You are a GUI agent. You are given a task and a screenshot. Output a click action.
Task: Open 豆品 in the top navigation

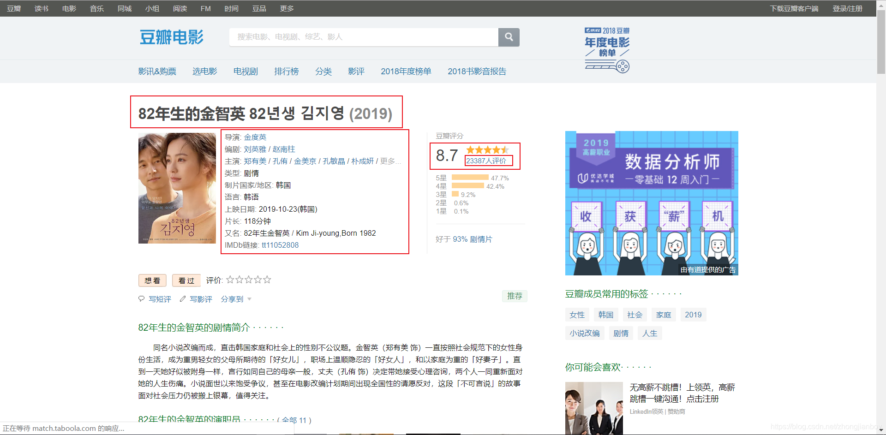[x=259, y=8]
